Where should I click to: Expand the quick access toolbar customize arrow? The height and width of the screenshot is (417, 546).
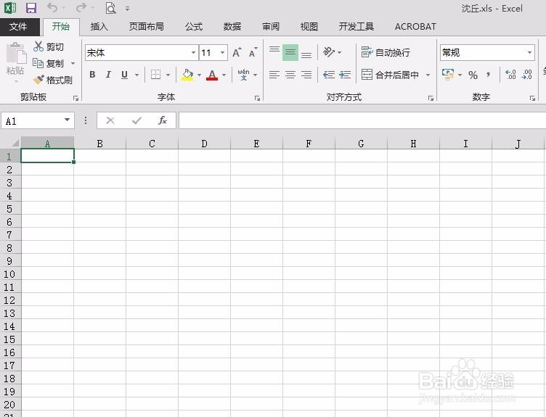[x=128, y=9]
